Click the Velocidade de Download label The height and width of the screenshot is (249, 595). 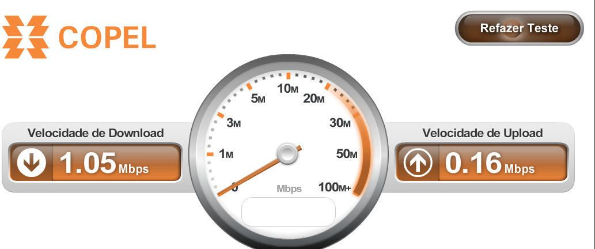click(x=96, y=133)
